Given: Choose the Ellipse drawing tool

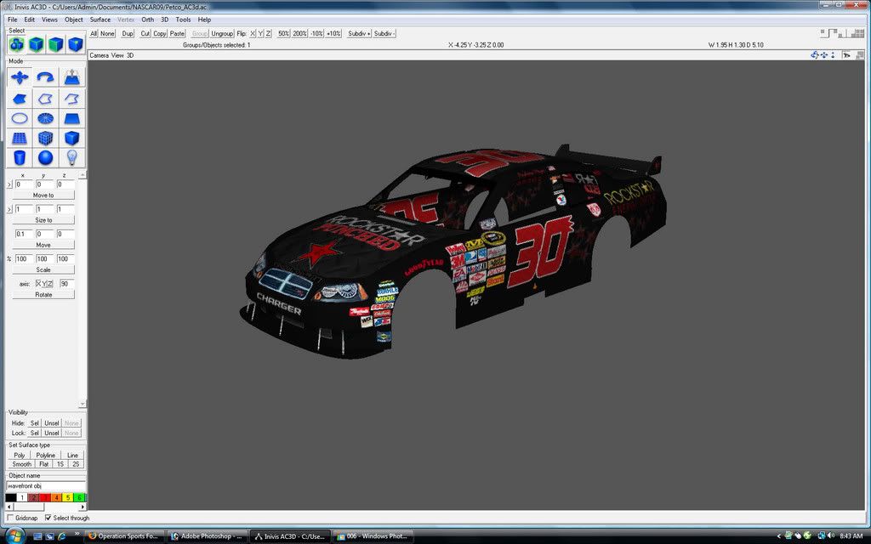Looking at the screenshot, I should coord(20,118).
